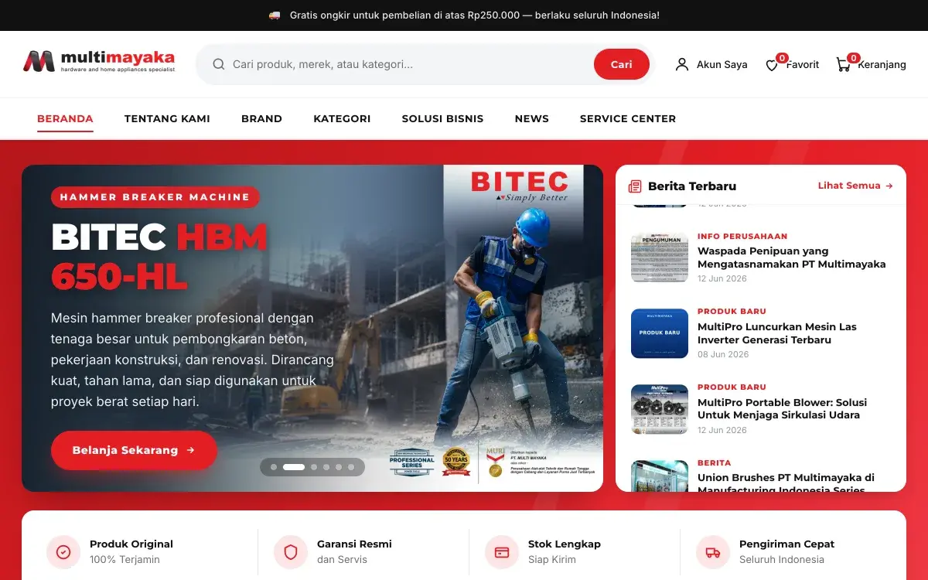Screen dimensions: 928x580
Task: Click the BITEC HBM 650-HL heading
Action: pos(159,257)
